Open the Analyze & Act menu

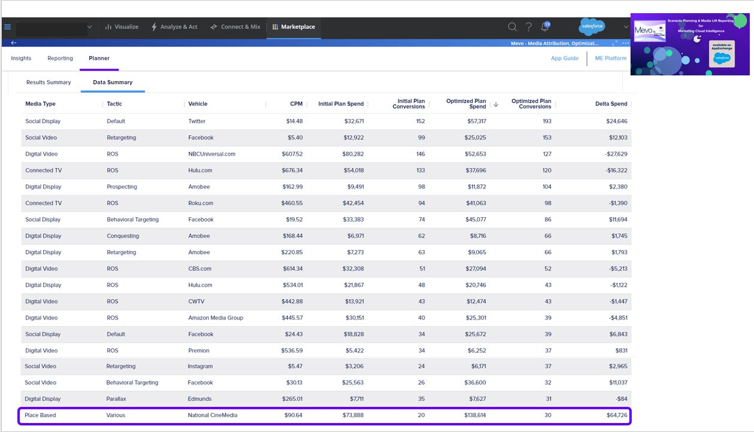click(174, 27)
